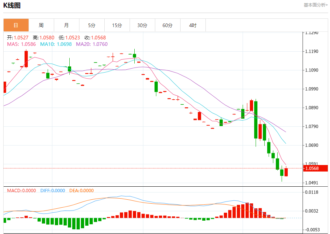Click the DIFF value label
The width and height of the screenshot is (330, 234).
point(53,190)
